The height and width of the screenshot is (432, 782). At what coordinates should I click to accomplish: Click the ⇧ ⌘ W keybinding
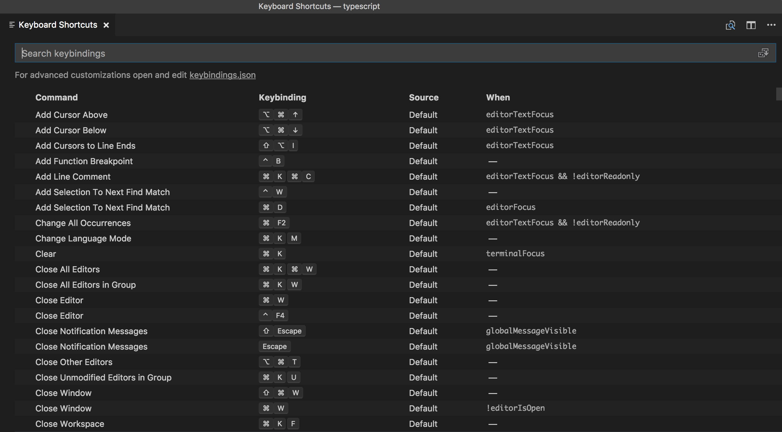(x=281, y=393)
